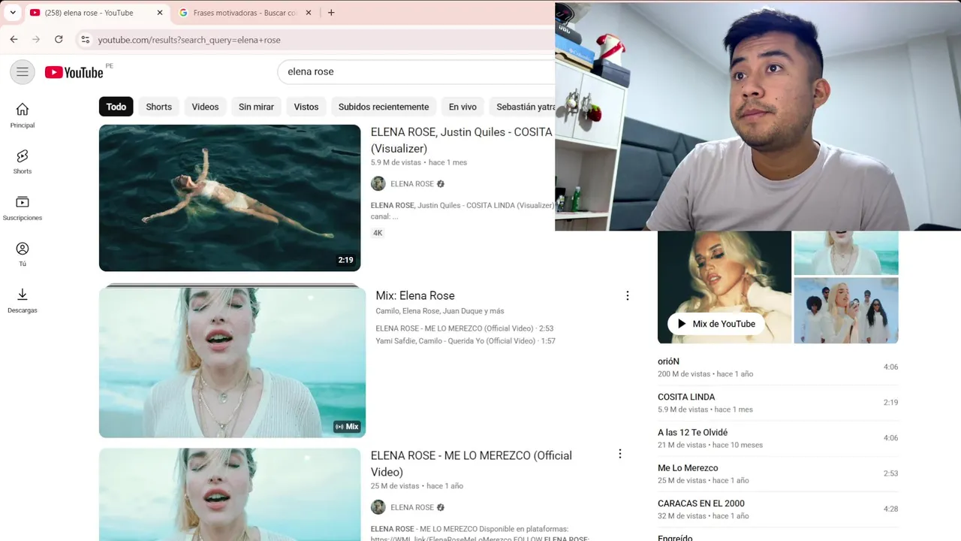Open ELENA ROSE channel name under ME LO MEREZCO
This screenshot has height=541, width=961.
[412, 507]
